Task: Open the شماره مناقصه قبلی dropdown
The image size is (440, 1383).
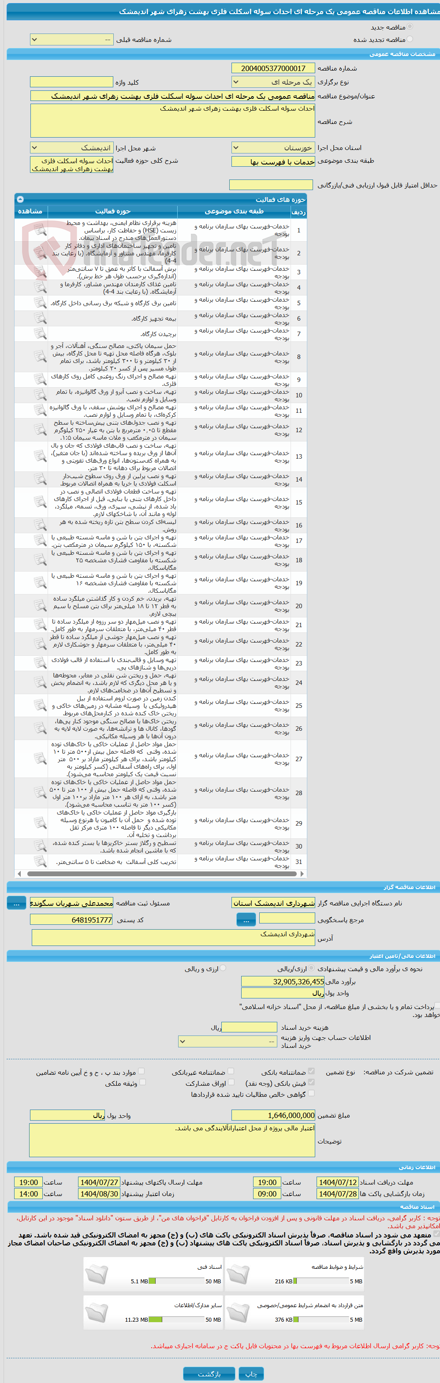Action: click(71, 40)
